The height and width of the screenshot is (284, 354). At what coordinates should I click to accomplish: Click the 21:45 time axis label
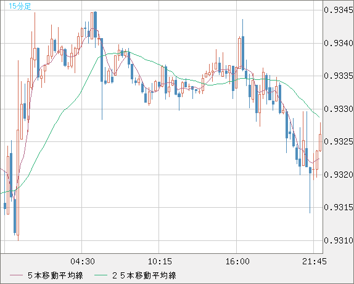(315, 261)
